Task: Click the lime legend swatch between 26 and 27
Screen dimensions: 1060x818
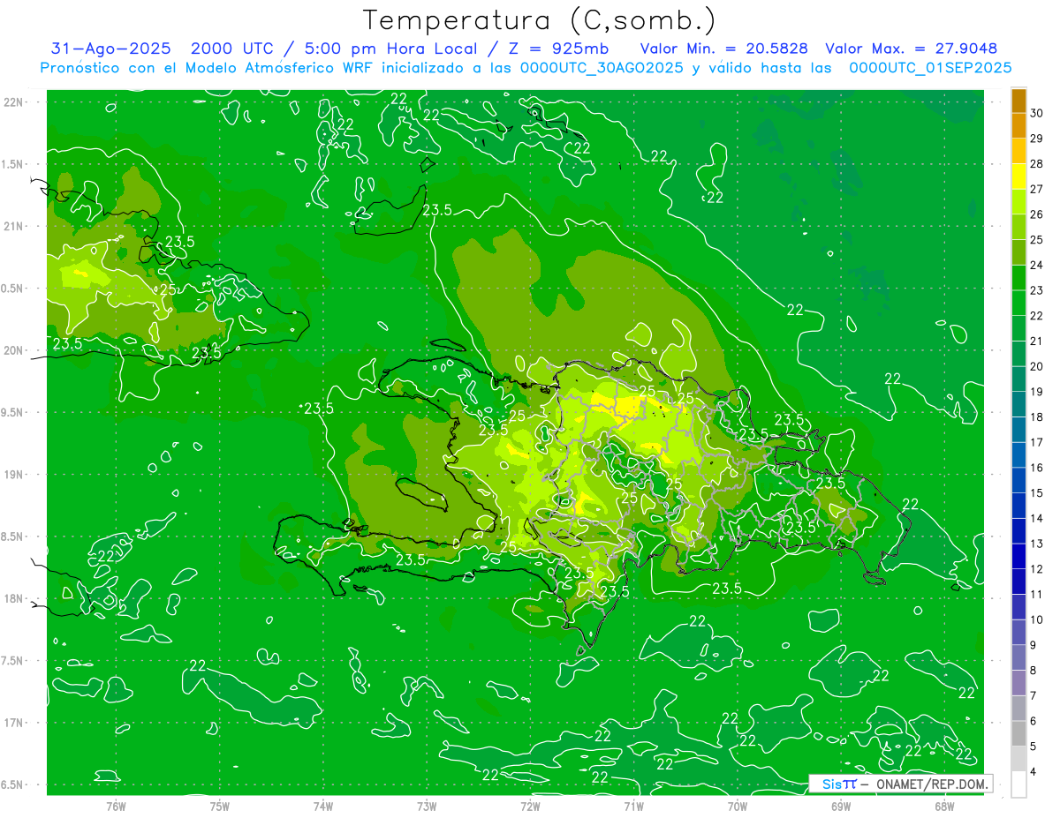Action: point(1019,202)
